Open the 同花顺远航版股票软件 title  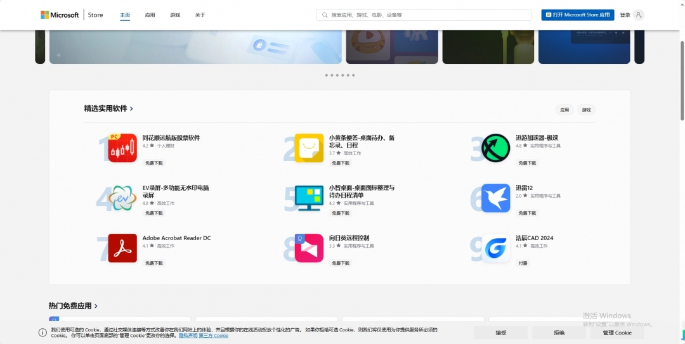point(171,138)
